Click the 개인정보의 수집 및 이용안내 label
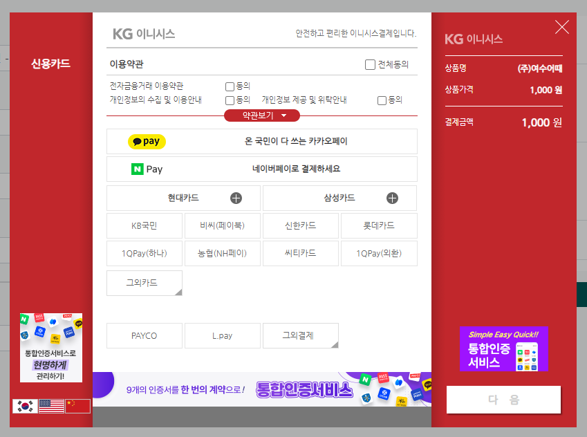Image resolution: width=587 pixels, height=437 pixels. (x=156, y=100)
